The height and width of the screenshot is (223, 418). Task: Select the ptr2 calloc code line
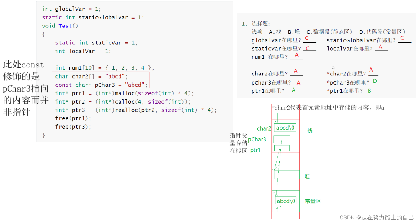123,102
